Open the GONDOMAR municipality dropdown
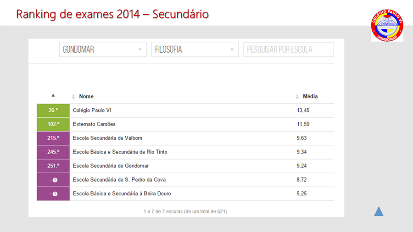413x232 pixels. pos(103,50)
